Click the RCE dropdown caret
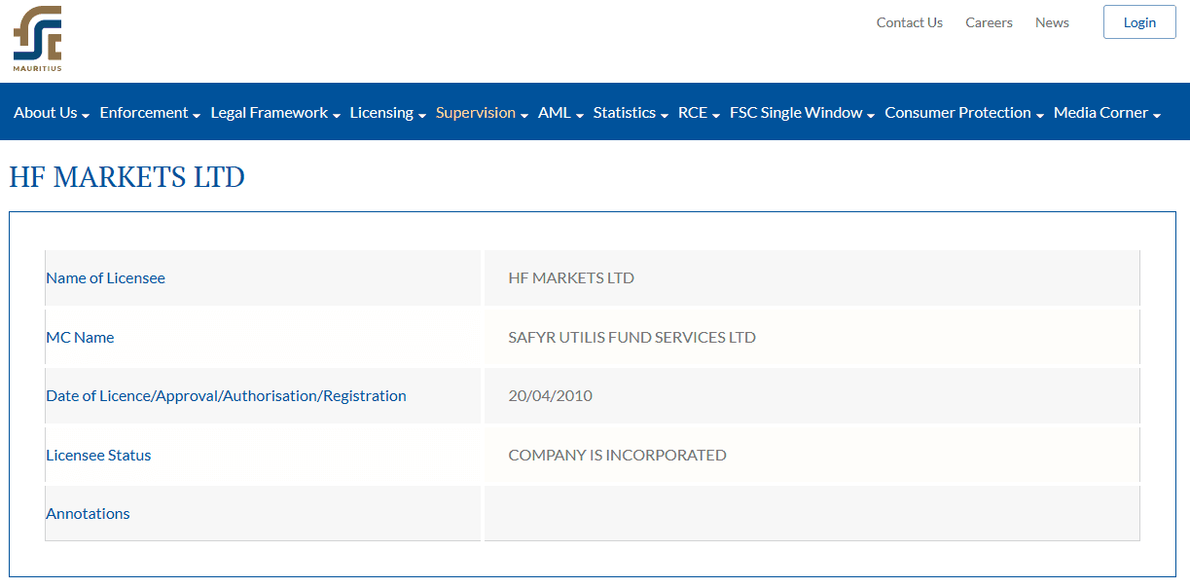1190x588 pixels. (715, 116)
